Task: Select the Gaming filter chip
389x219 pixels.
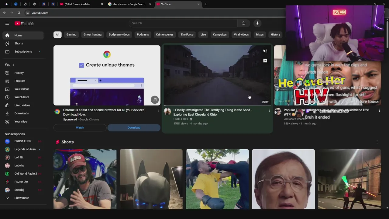Action: coord(71,35)
